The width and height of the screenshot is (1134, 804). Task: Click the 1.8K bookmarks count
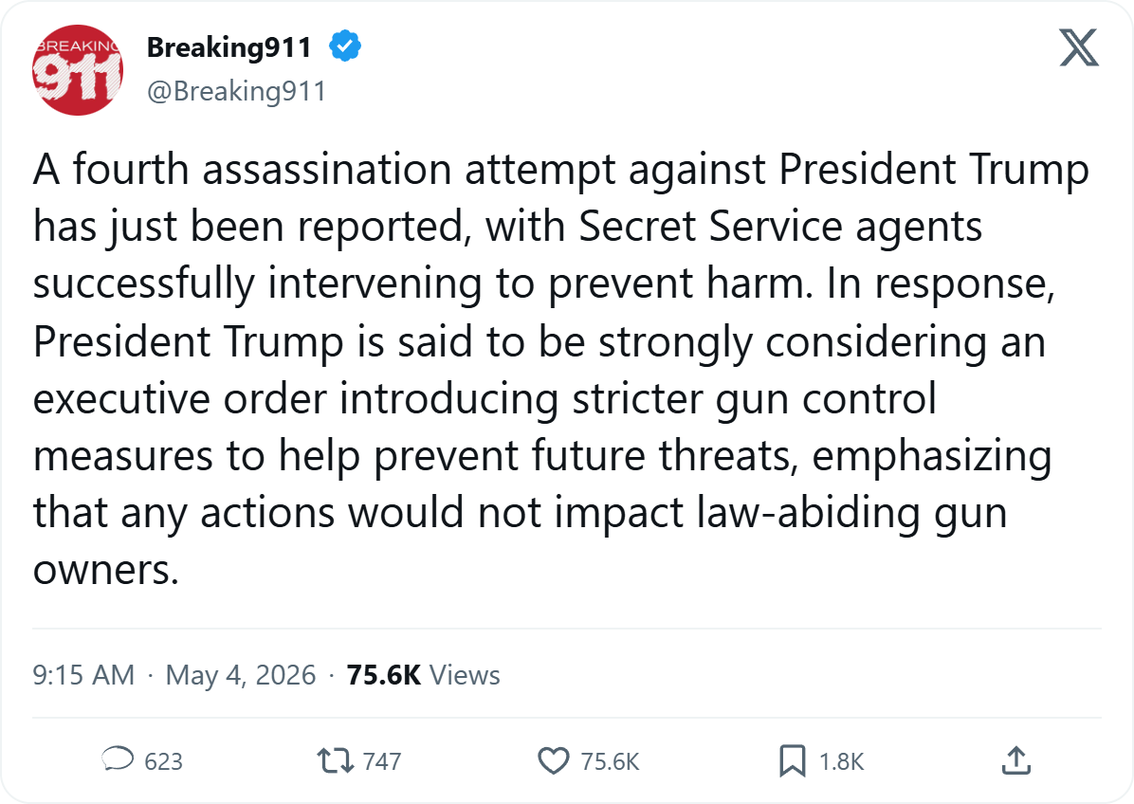point(841,761)
